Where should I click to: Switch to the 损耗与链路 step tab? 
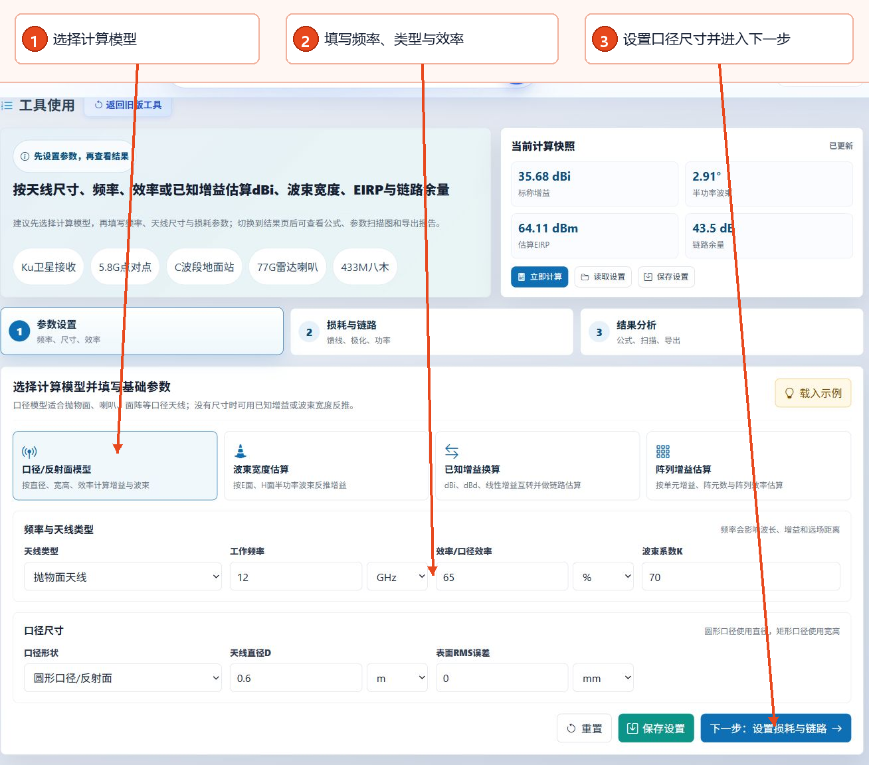(x=432, y=331)
